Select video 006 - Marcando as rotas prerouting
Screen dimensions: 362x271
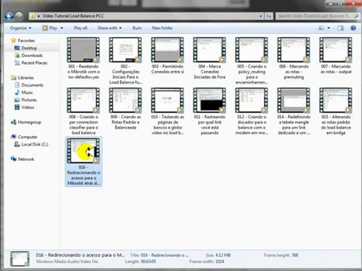[294, 58]
